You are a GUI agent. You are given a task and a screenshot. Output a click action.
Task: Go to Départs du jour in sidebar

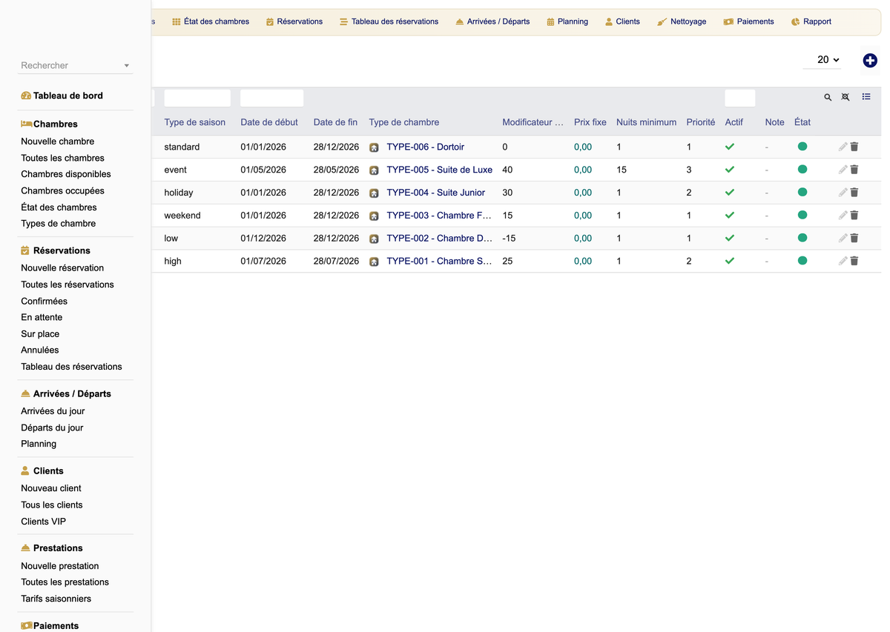click(52, 428)
